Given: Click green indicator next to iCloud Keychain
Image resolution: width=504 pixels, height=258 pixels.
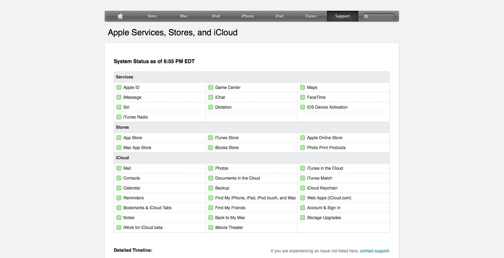Looking at the screenshot, I should [x=303, y=188].
